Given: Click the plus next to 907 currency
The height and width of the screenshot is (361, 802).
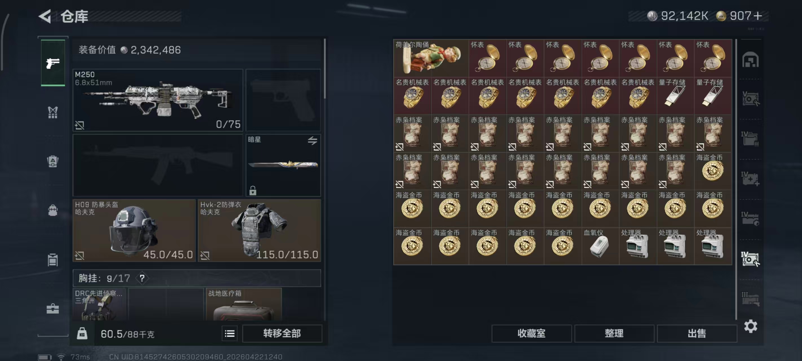Looking at the screenshot, I should (758, 16).
